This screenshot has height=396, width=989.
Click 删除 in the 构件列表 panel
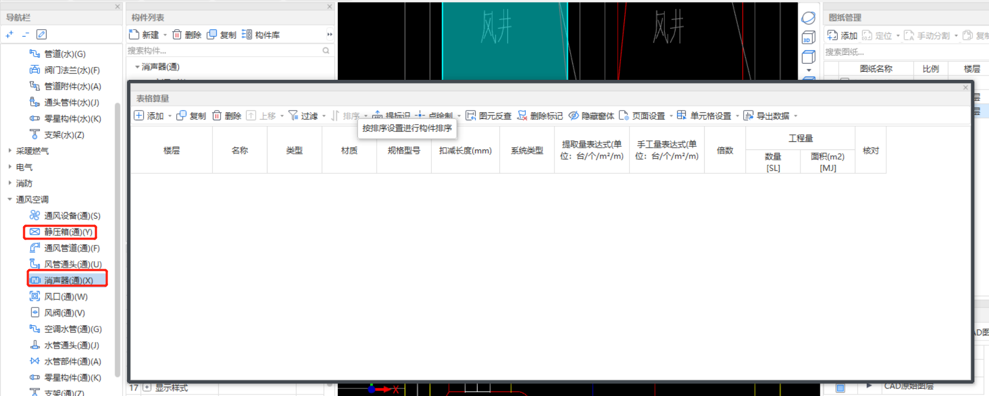point(186,35)
